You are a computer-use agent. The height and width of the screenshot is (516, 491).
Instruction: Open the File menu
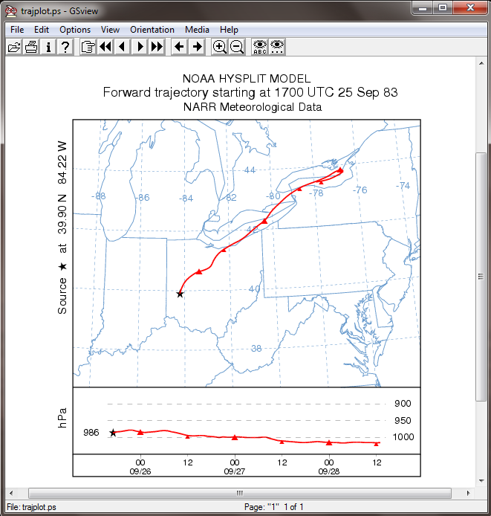coord(17,30)
